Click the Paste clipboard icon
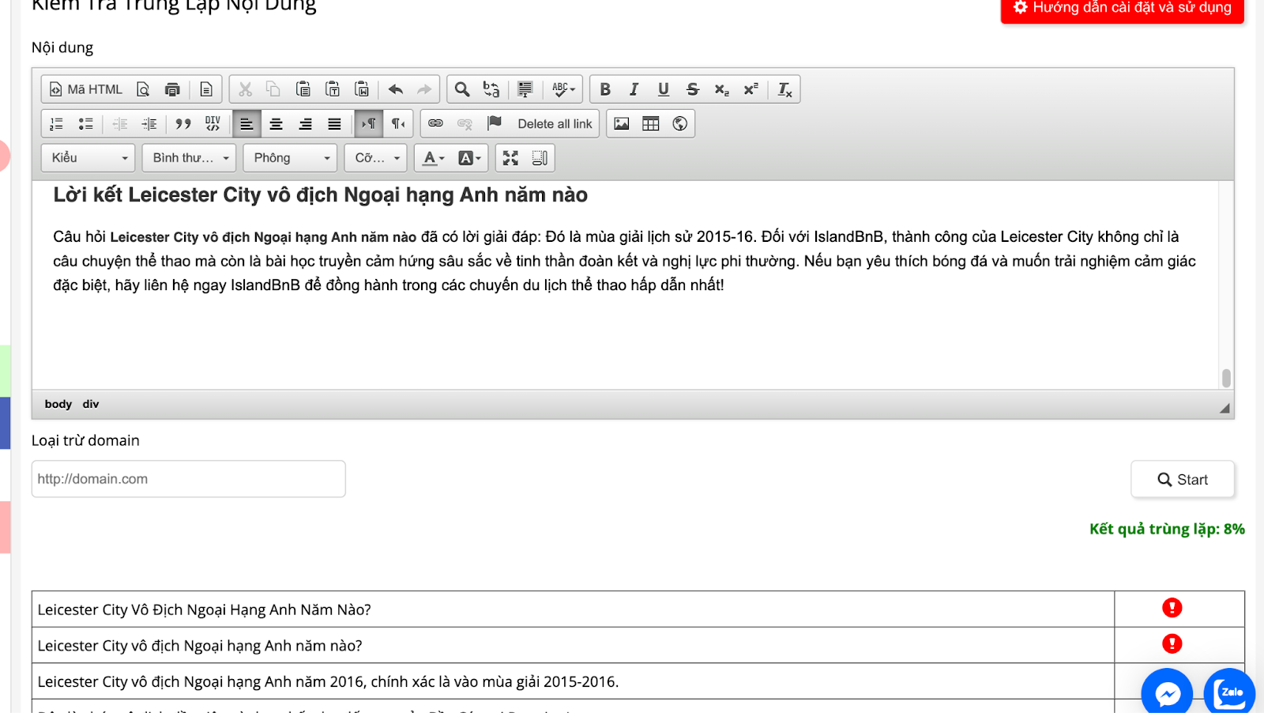The width and height of the screenshot is (1264, 713). click(303, 89)
